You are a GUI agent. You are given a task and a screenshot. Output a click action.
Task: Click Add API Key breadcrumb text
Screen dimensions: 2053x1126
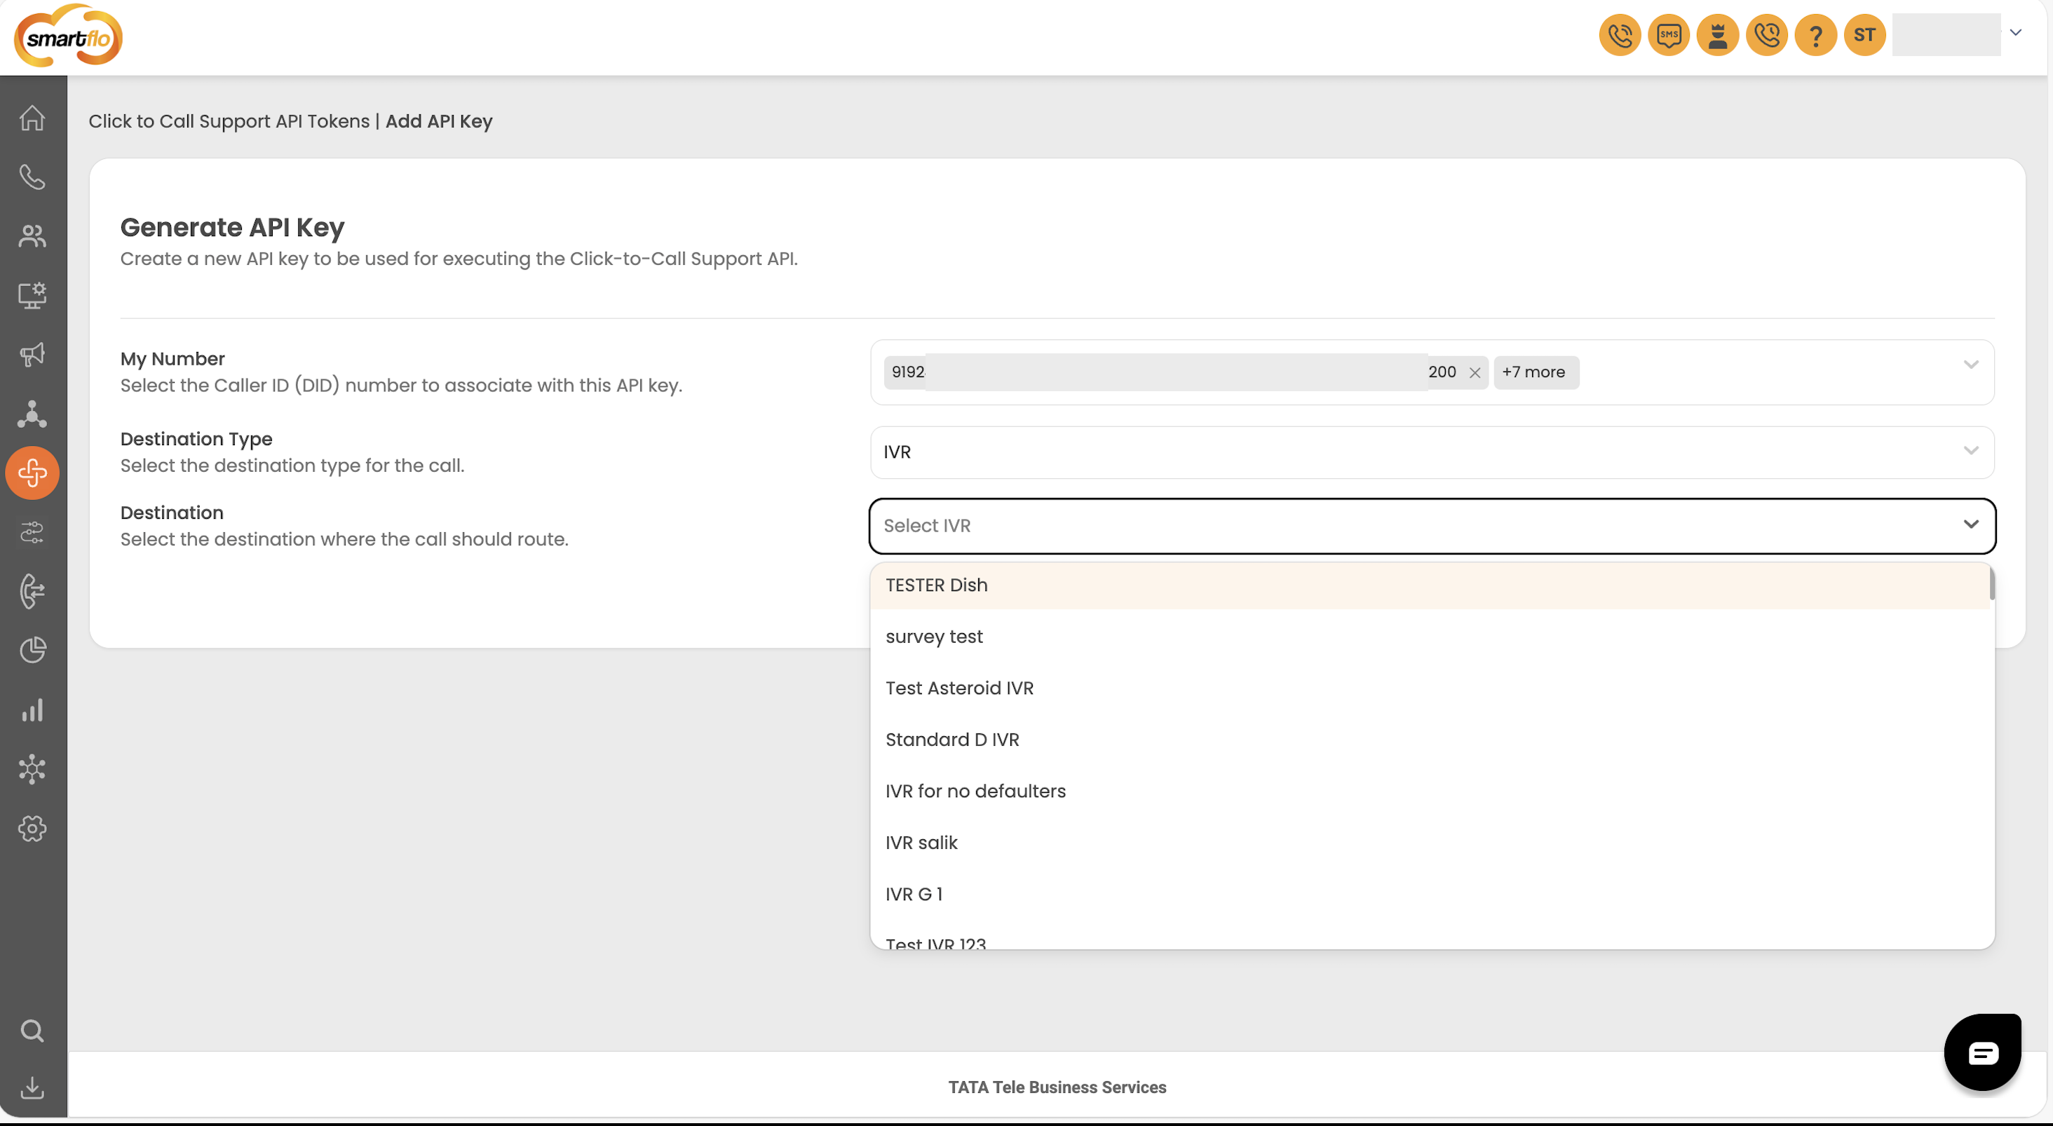(439, 121)
